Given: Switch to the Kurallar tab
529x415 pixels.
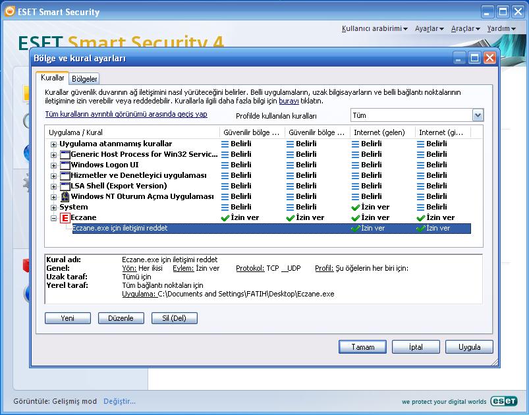Looking at the screenshot, I should point(52,78).
